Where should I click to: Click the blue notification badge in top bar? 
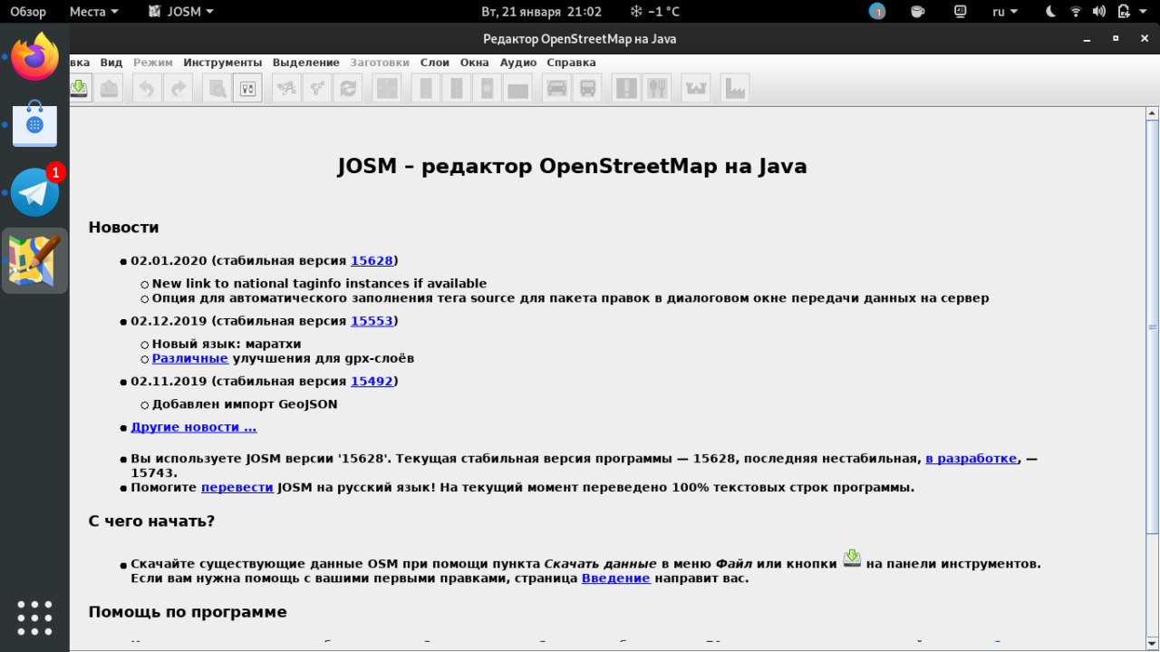877,12
